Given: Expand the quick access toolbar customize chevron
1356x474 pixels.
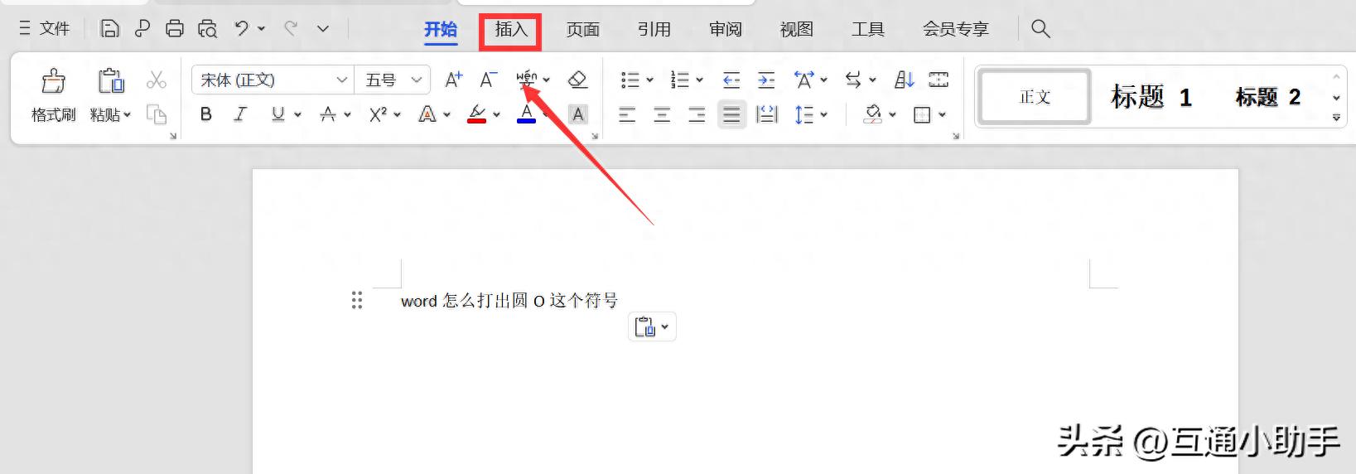Looking at the screenshot, I should click(x=323, y=28).
